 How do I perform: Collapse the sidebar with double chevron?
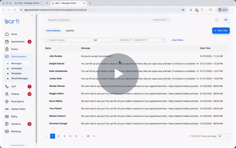32,16
